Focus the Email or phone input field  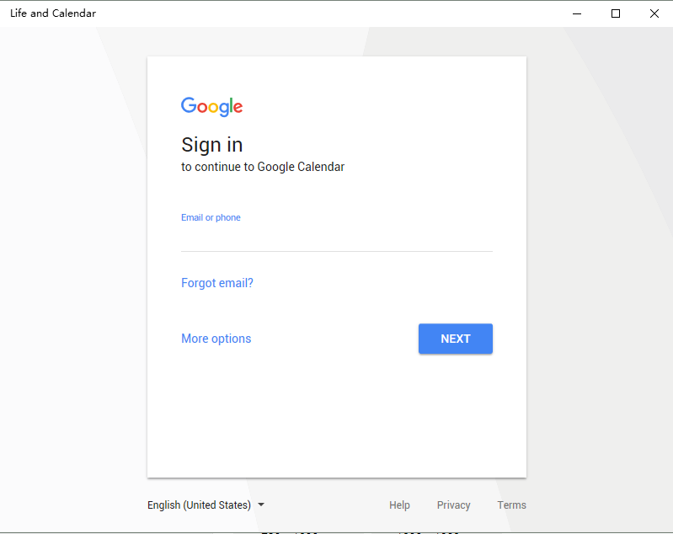point(336,237)
